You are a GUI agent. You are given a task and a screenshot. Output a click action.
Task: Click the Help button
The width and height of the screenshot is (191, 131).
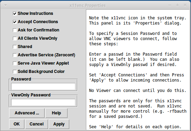pos(56,113)
